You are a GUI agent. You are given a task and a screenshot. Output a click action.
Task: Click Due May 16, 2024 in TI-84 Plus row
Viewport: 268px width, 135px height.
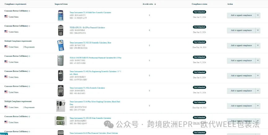pyautogui.click(x=200, y=108)
